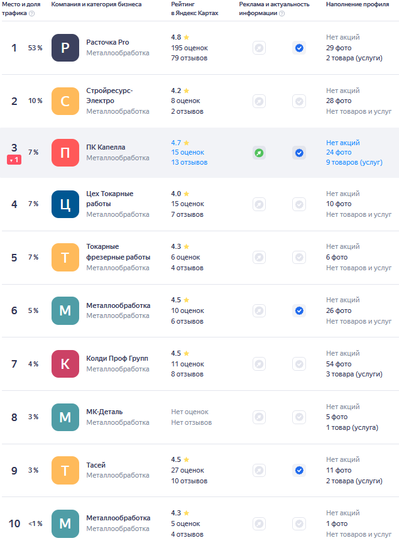Open the 15 оценок link for ПК Капелла
Screen dimensions: 399x548
pos(188,152)
